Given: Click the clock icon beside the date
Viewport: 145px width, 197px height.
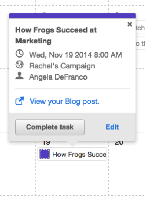Looking at the screenshot, I should coord(19,54).
